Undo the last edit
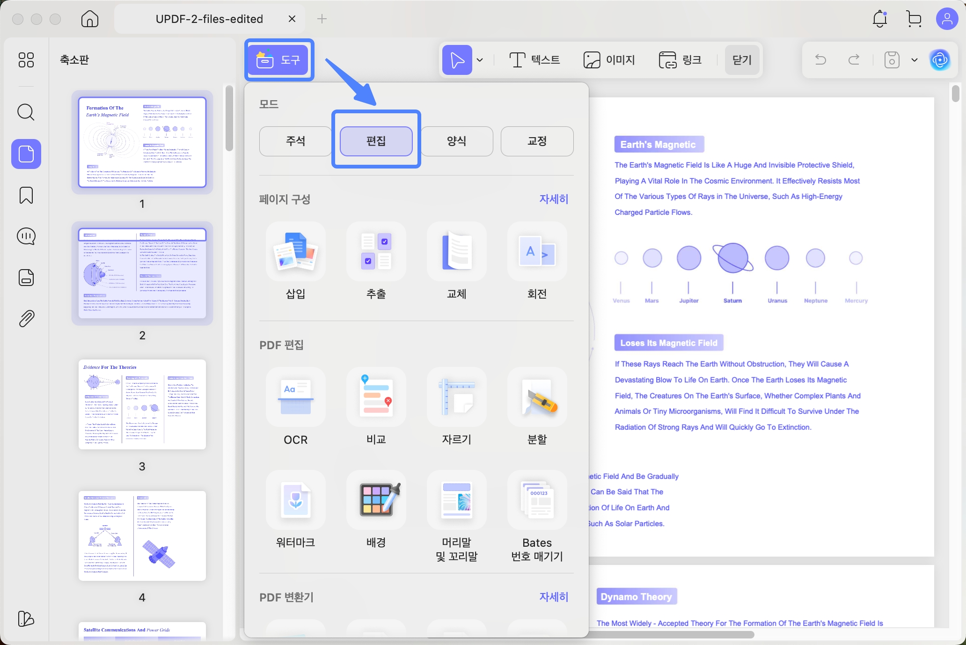 click(820, 60)
